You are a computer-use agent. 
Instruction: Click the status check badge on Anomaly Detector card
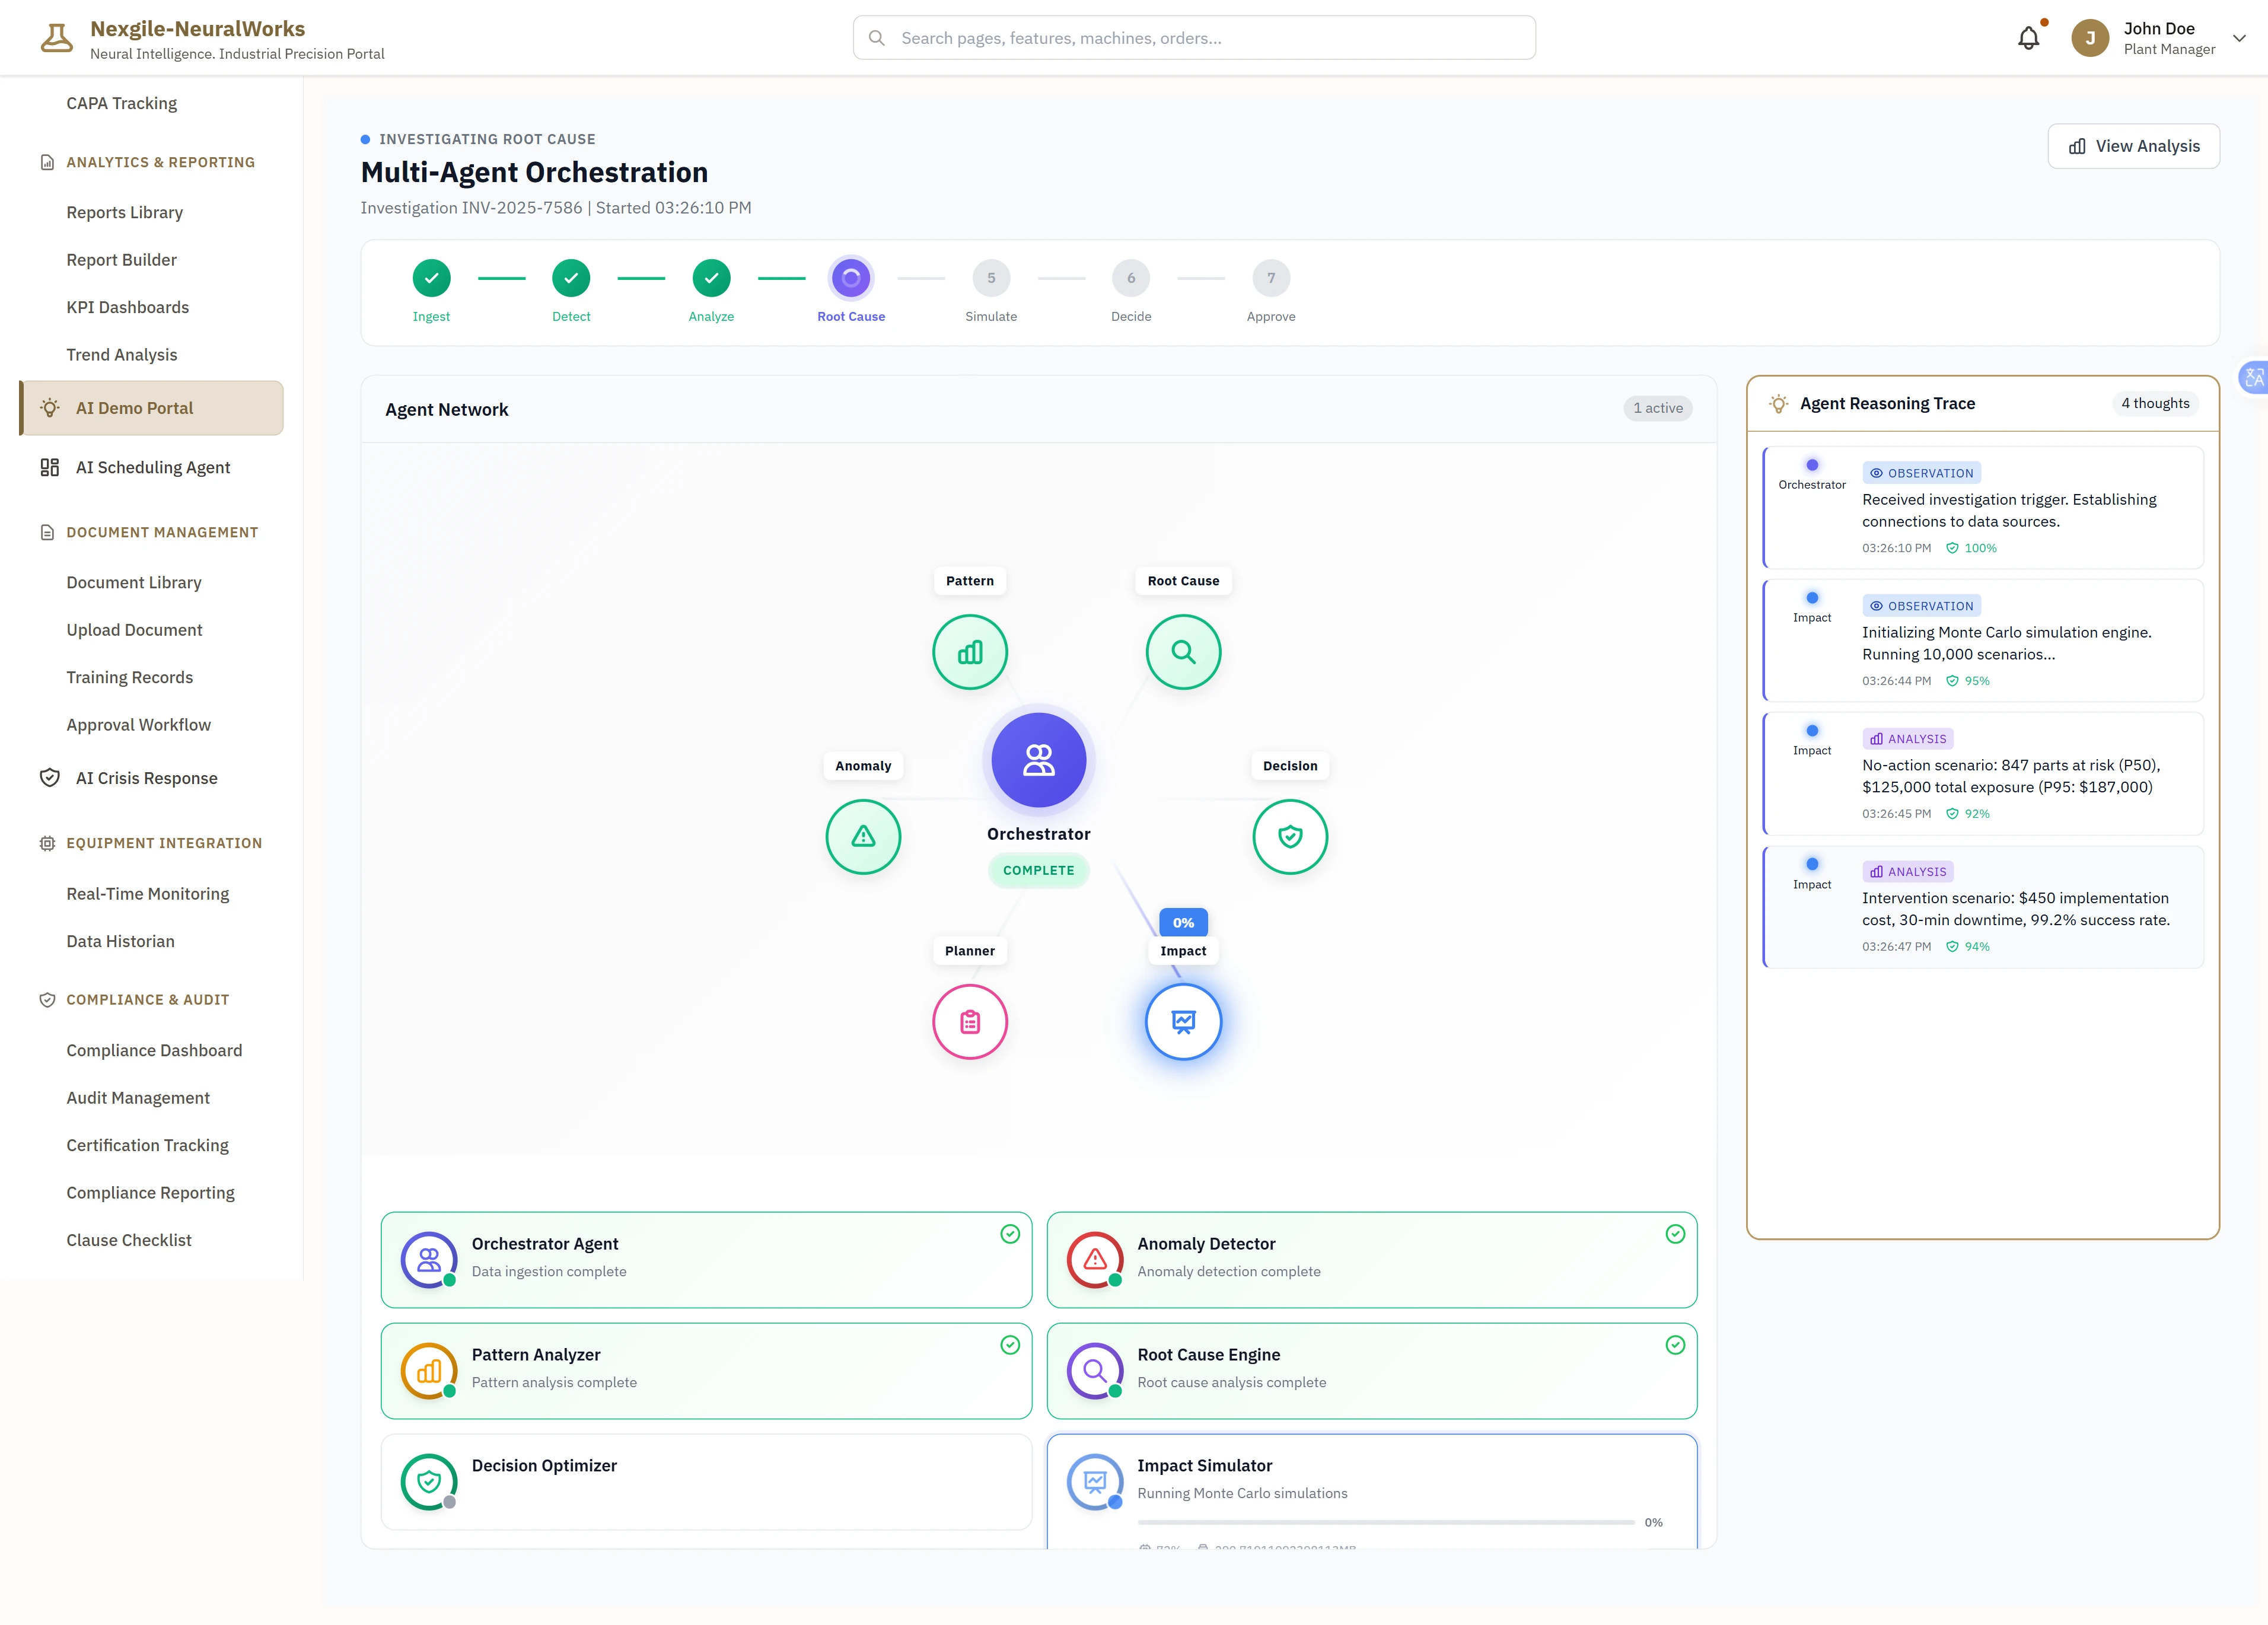(x=1675, y=1234)
